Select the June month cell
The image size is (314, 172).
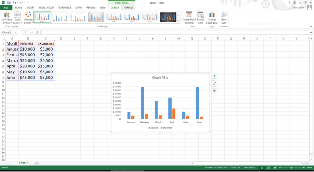point(12,78)
